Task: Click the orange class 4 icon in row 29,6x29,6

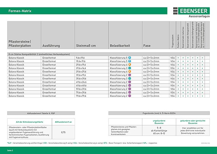Action: point(129,72)
